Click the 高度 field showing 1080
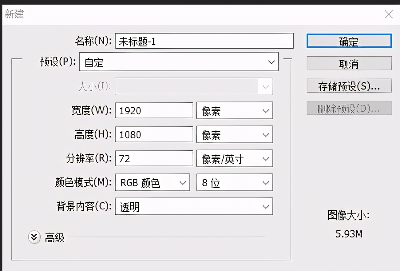Image resolution: width=400 pixels, height=271 pixels. tap(154, 134)
